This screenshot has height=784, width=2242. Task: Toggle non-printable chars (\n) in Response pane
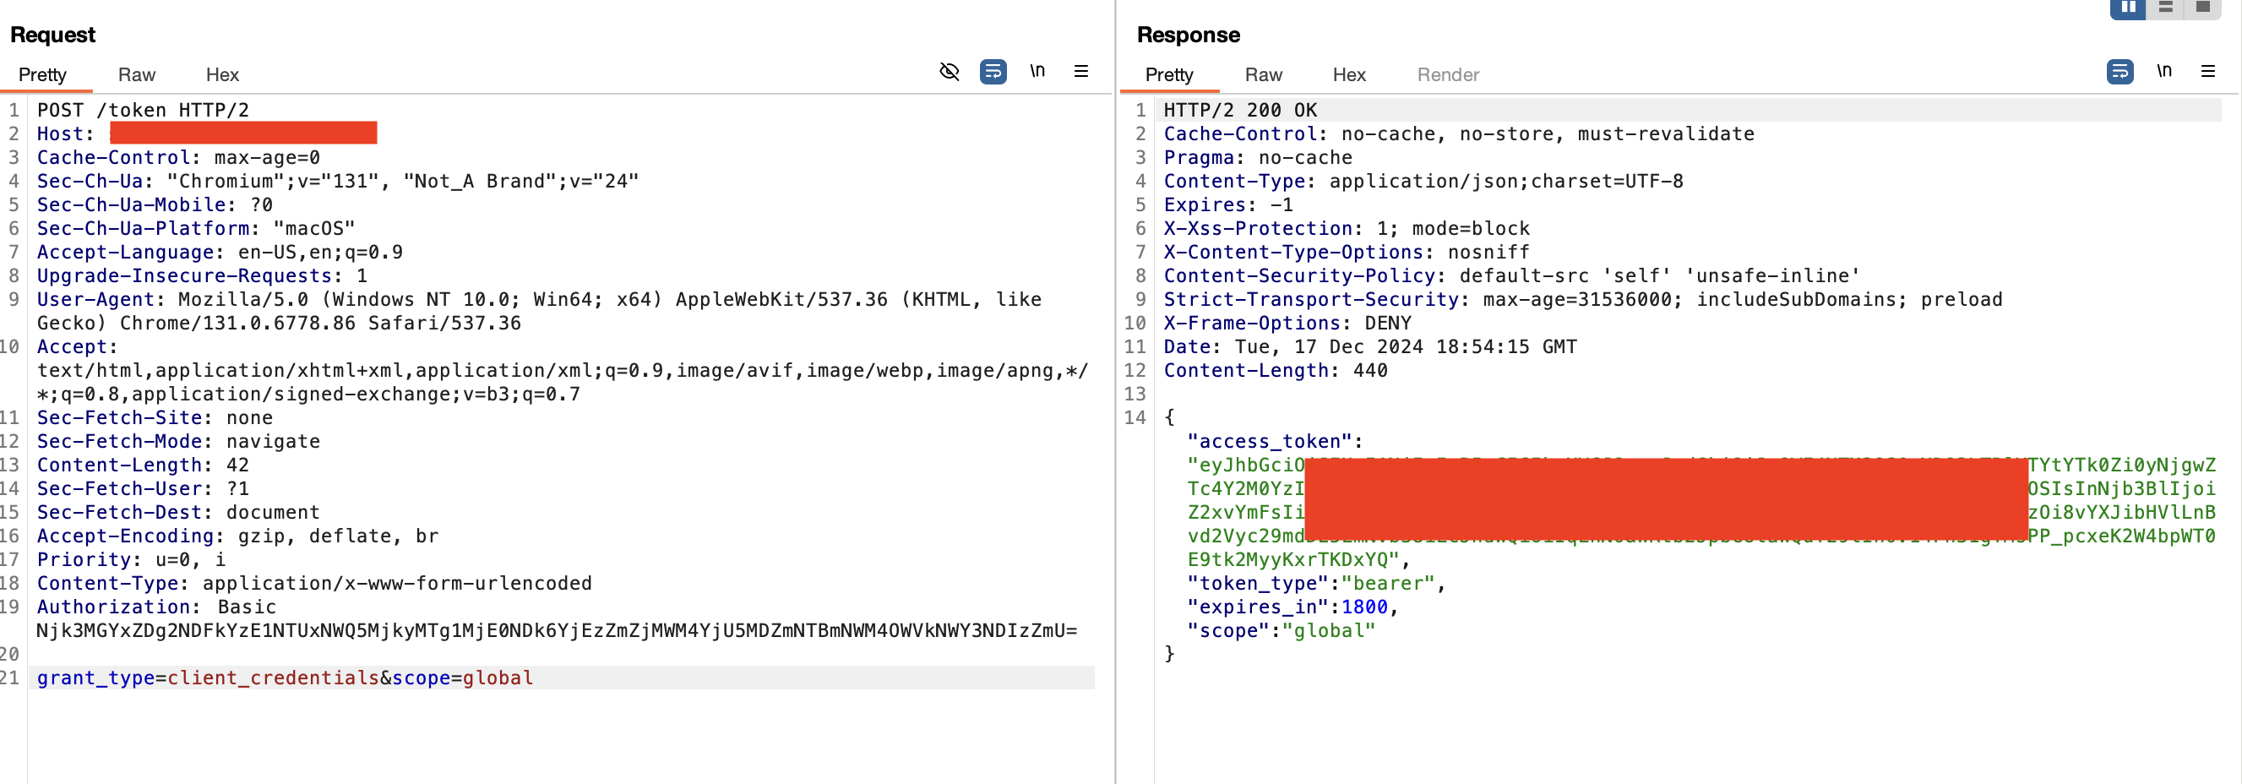pos(2164,71)
